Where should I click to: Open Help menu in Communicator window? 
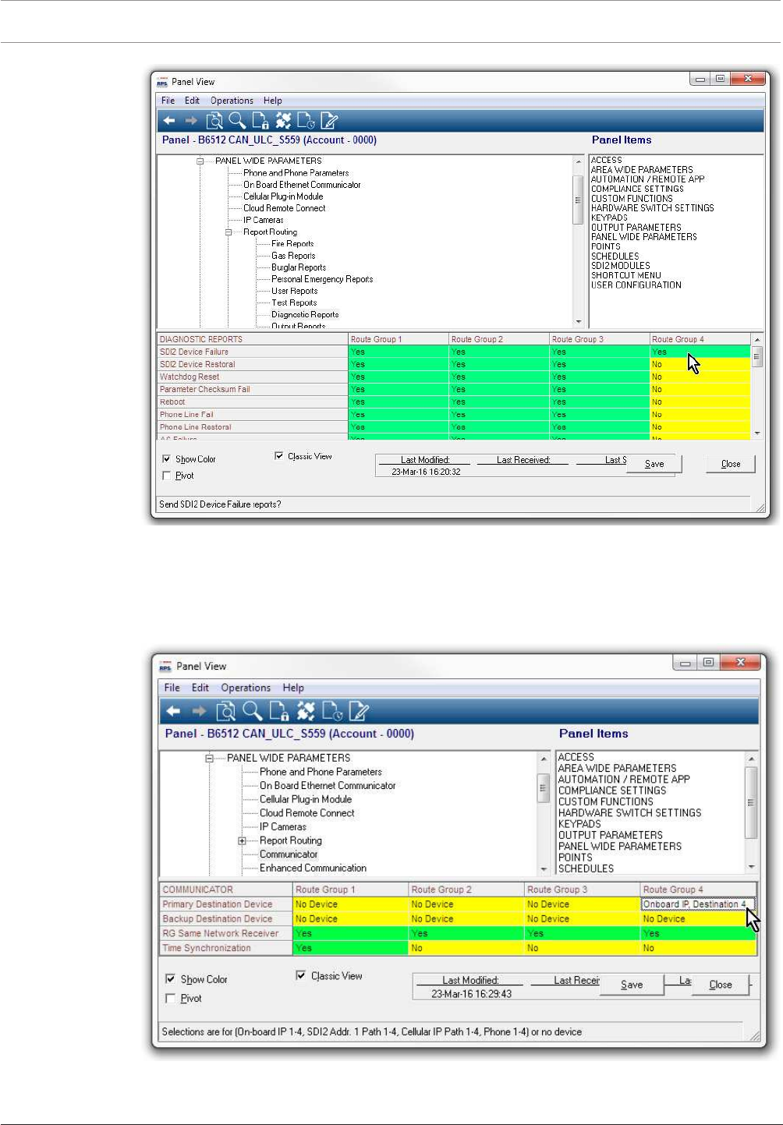click(293, 688)
